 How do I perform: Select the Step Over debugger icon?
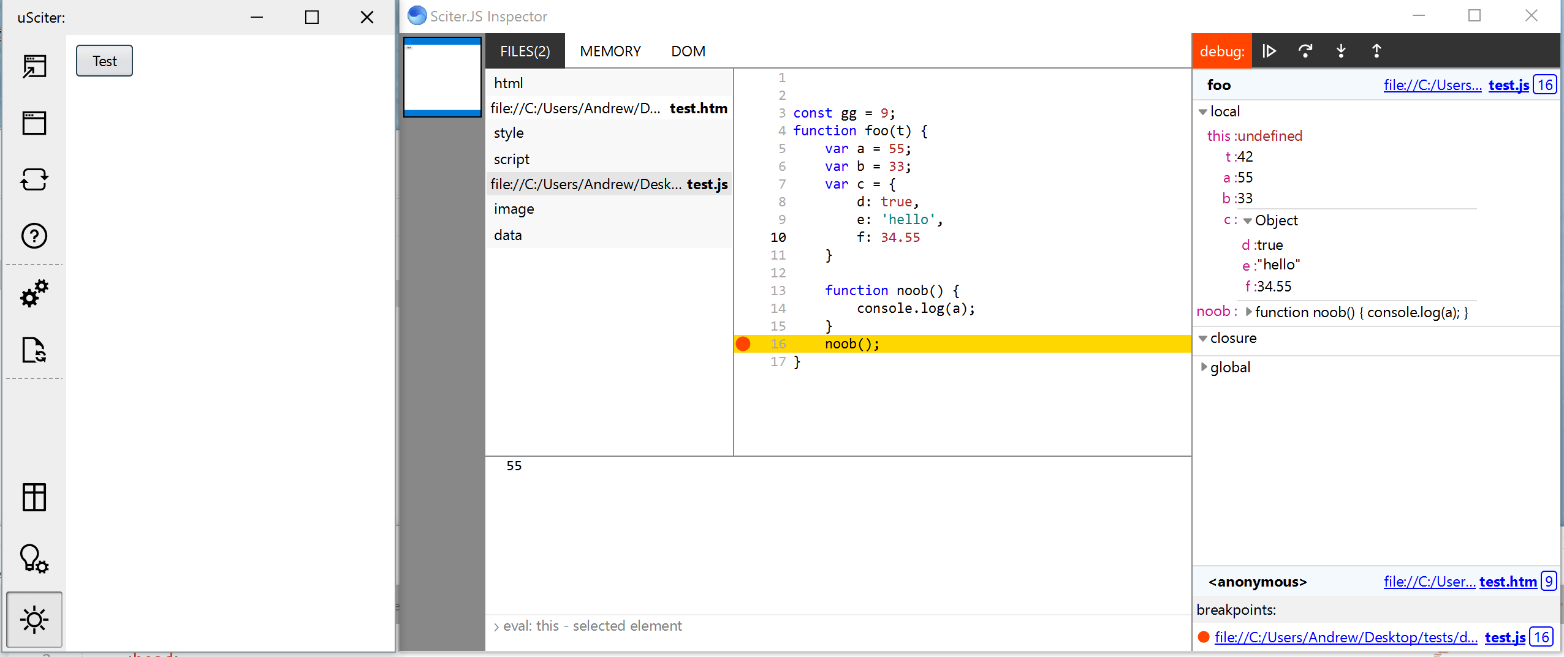(1306, 51)
